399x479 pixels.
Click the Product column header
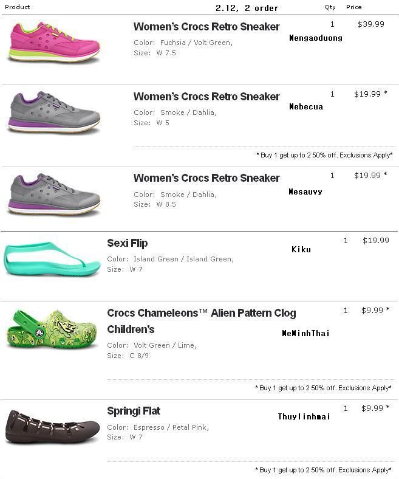17,7
